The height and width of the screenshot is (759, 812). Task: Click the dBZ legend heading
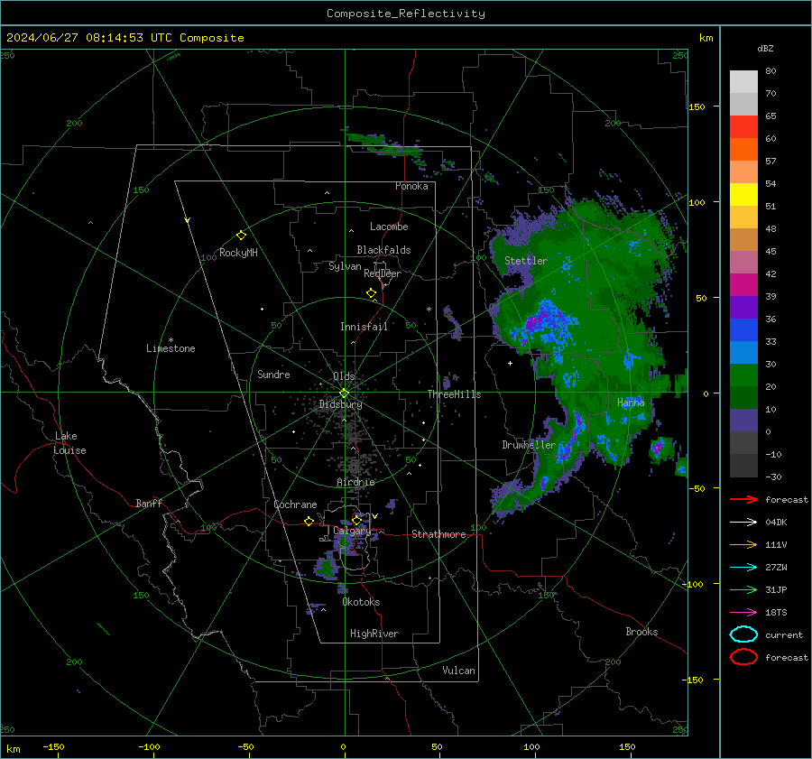pos(765,48)
